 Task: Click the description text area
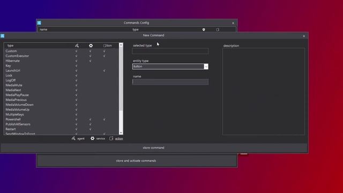point(264,92)
